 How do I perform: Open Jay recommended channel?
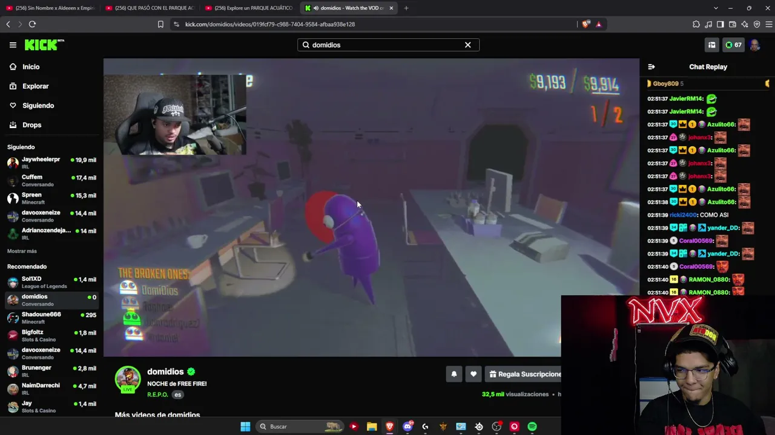tap(51, 407)
